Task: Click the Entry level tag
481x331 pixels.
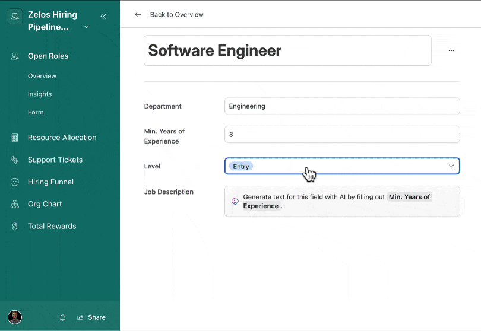Action: coord(241,167)
